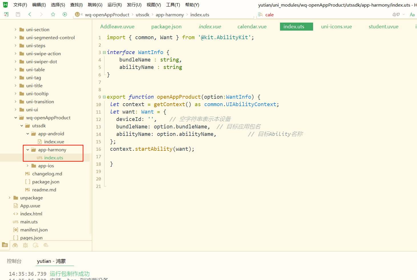Open the binoculars search panel icon
Image resolution: width=417 pixels, height=280 pixels.
tap(15, 245)
